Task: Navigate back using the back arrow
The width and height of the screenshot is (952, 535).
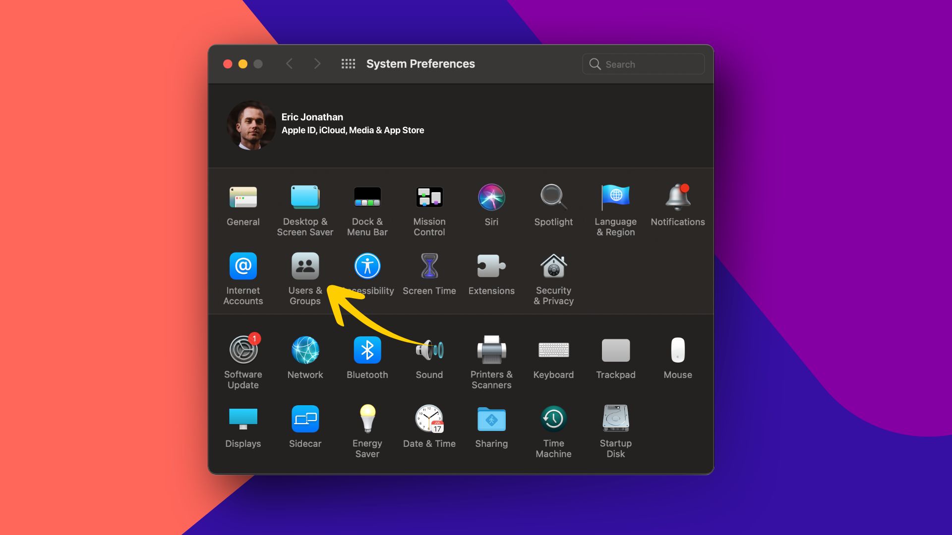Action: pos(289,63)
